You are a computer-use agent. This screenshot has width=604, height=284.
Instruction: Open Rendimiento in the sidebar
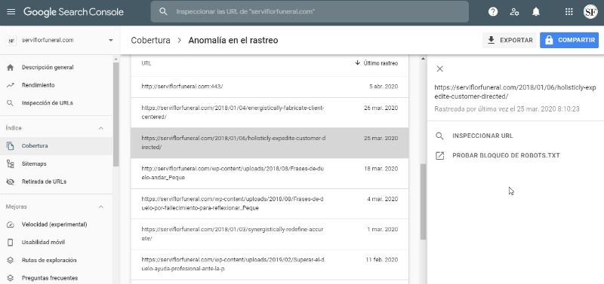[x=39, y=85]
